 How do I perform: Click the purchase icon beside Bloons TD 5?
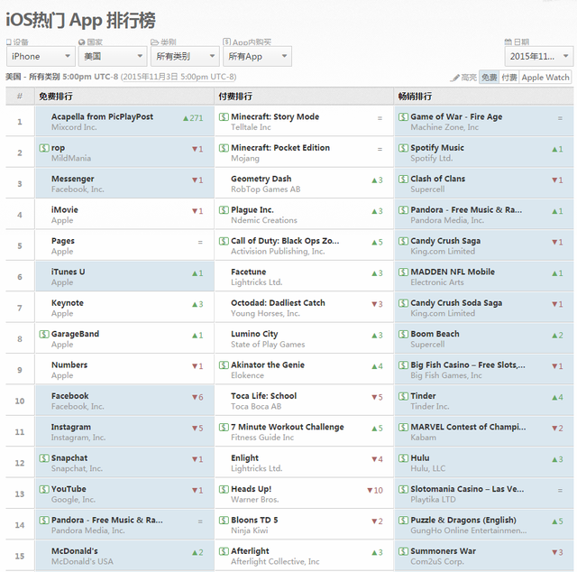tap(224, 520)
